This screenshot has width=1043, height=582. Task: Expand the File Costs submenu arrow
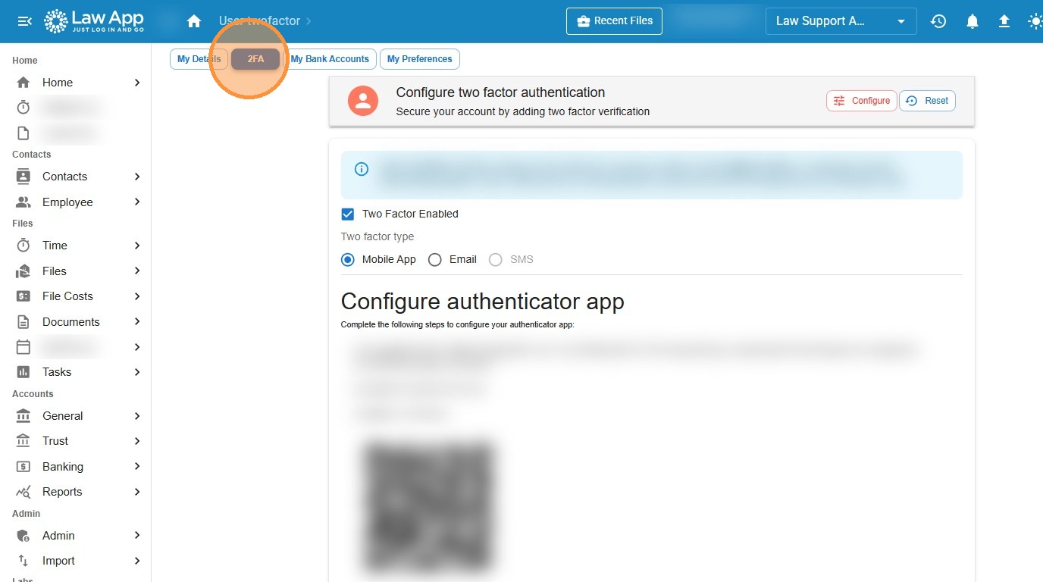137,296
